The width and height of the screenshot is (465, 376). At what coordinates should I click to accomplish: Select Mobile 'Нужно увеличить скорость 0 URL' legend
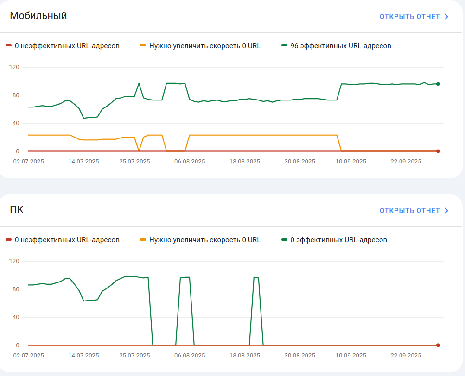click(205, 46)
